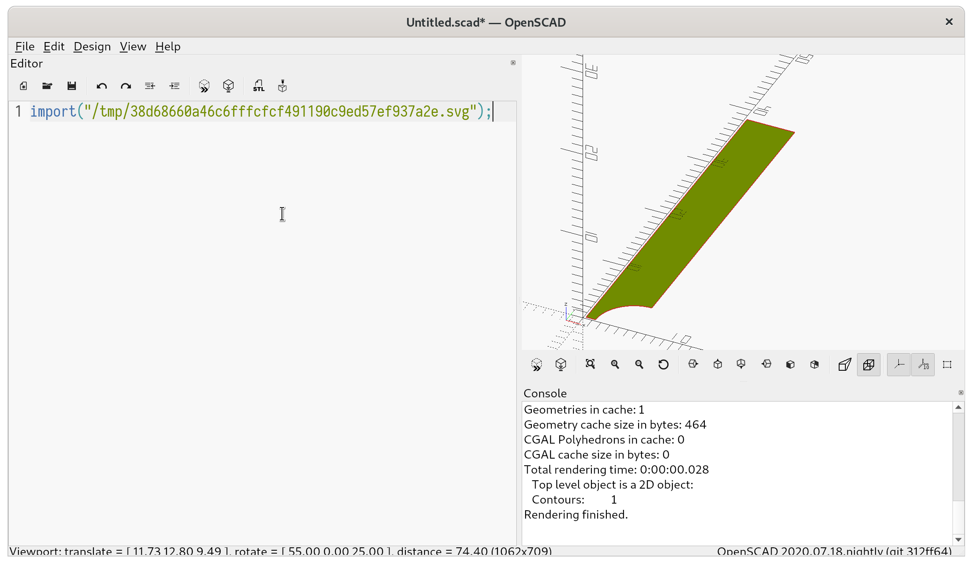
Task: Toggle scale markers on axes
Action: [x=923, y=364]
